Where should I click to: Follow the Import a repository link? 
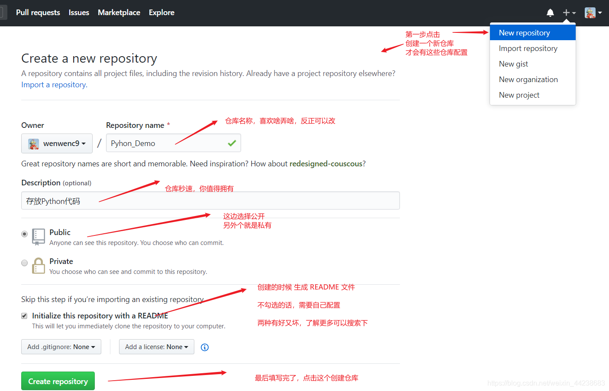tap(54, 85)
